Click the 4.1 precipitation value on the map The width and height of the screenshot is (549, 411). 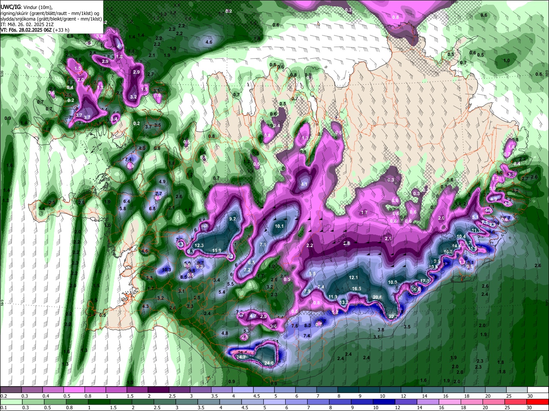tap(305, 184)
